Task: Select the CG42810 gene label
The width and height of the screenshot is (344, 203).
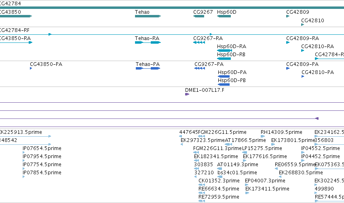Action: point(312,20)
